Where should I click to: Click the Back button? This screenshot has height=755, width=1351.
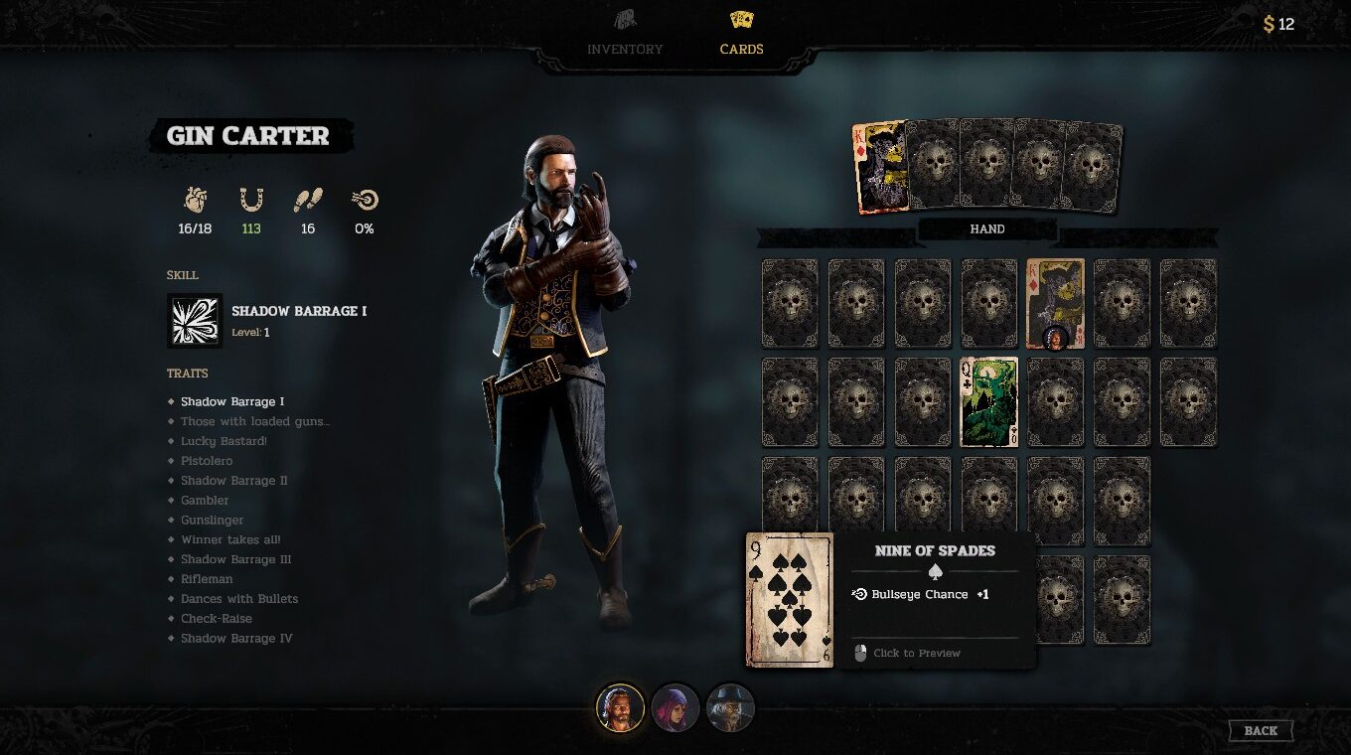tap(1261, 731)
